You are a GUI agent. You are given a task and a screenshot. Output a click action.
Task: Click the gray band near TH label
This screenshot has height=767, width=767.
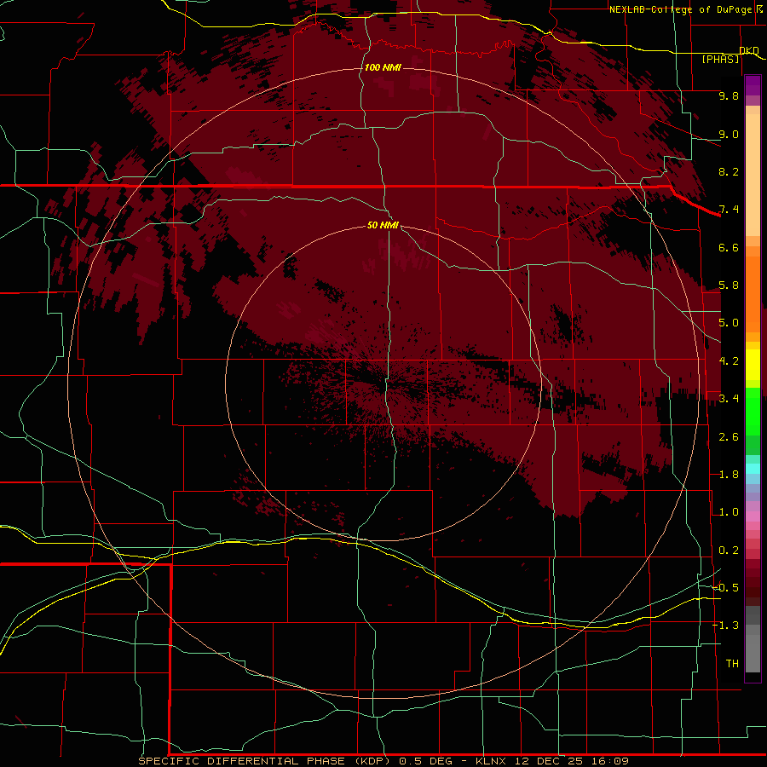(x=753, y=653)
